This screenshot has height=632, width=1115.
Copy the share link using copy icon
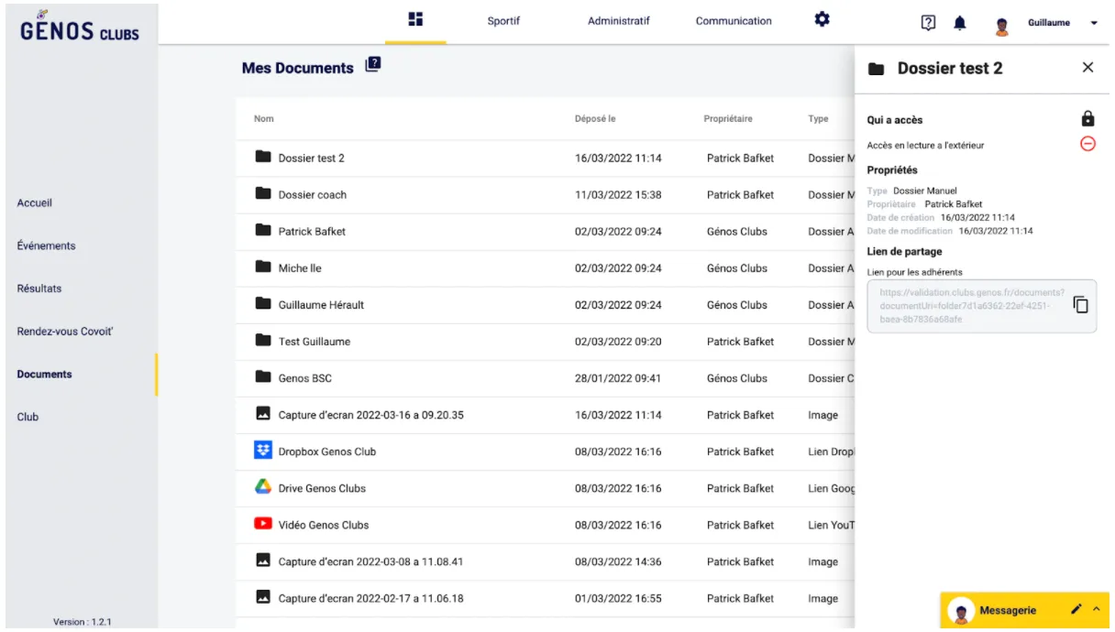1081,305
